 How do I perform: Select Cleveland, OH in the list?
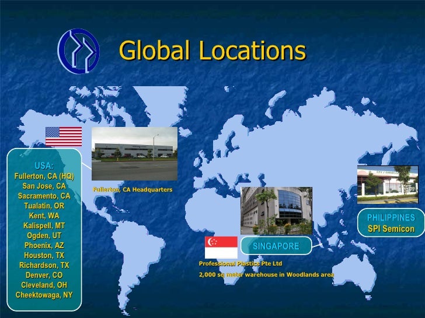(x=44, y=285)
